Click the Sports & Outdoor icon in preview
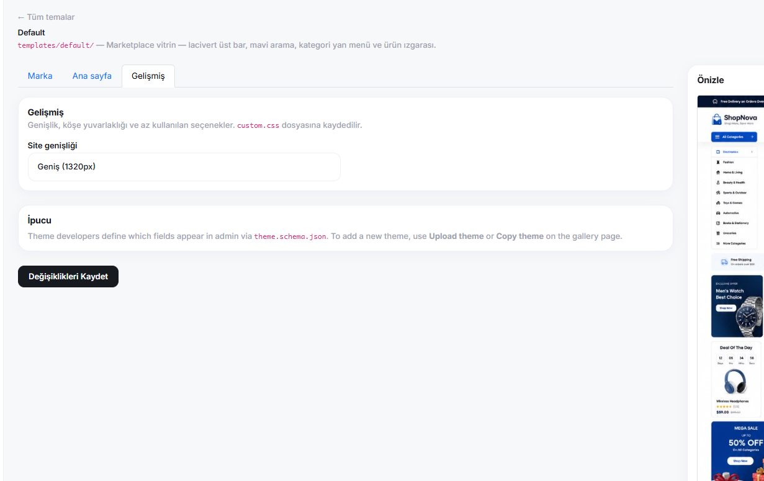This screenshot has height=481, width=764. point(718,192)
